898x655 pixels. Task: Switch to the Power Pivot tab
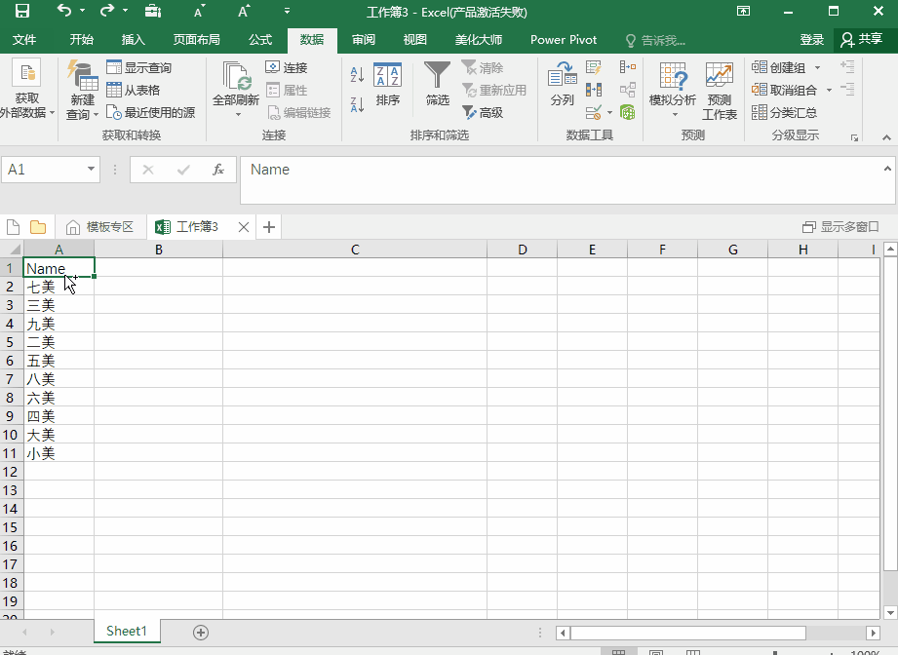tap(564, 40)
